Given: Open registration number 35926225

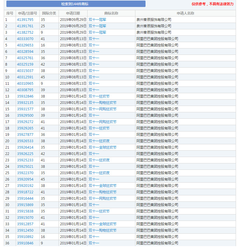Looking at the screenshot, I should coord(25,154).
